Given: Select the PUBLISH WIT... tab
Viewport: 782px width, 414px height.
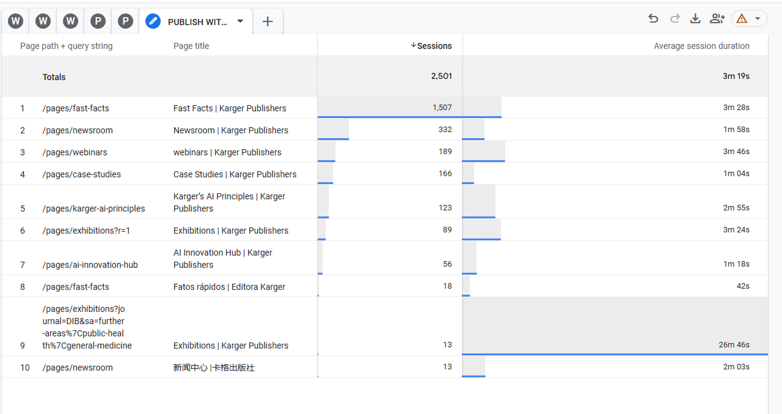Looking at the screenshot, I should click(195, 21).
